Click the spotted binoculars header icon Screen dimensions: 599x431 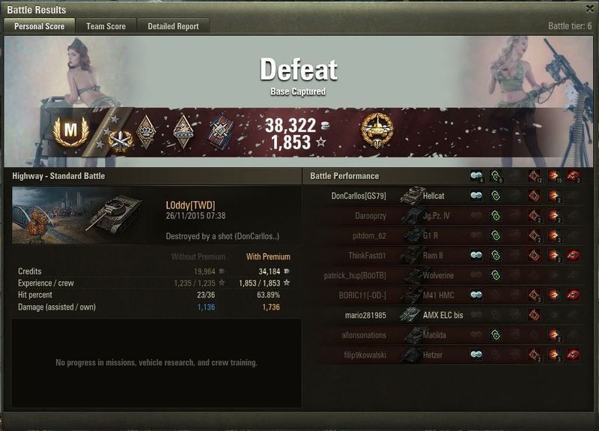476,176
